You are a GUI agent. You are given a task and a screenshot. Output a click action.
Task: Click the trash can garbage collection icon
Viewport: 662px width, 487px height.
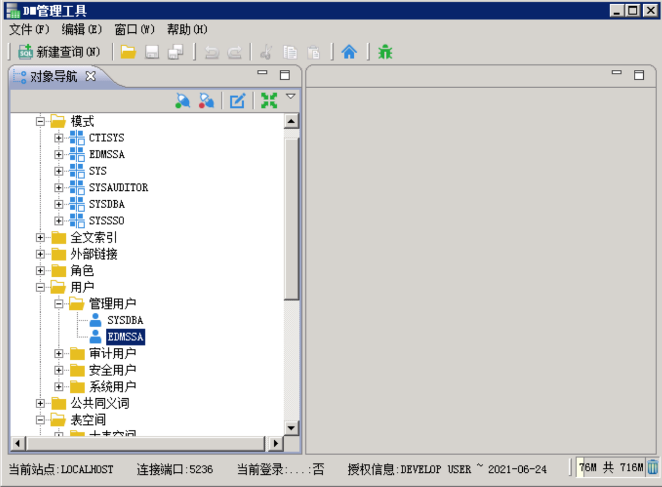653,467
